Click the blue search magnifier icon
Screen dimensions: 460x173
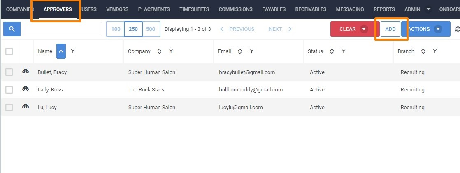pyautogui.click(x=12, y=29)
